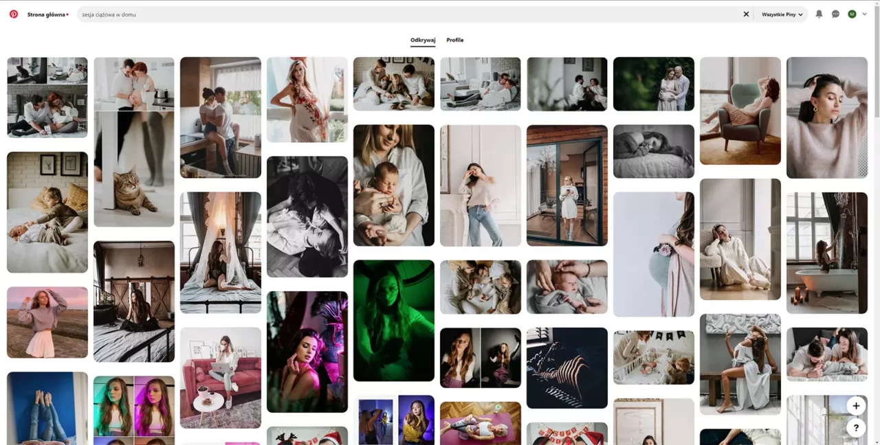The height and width of the screenshot is (445, 880).
Task: Open notifications with the bell icon
Action: pyautogui.click(x=819, y=14)
